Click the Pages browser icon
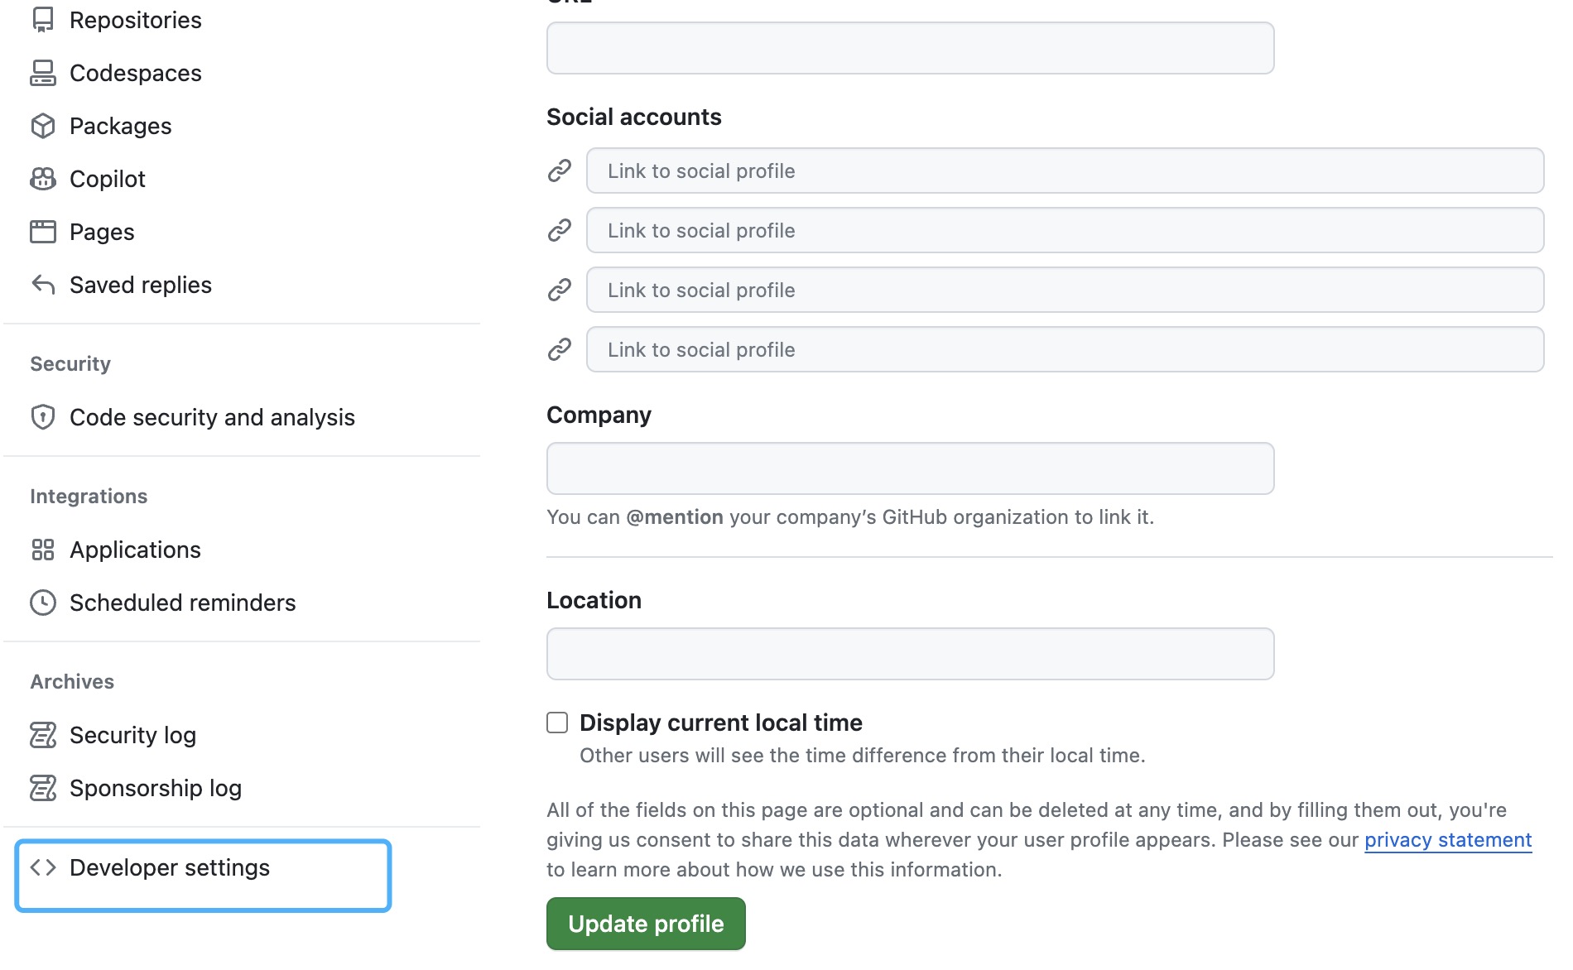Screen dimensions: 1573x970 [43, 232]
